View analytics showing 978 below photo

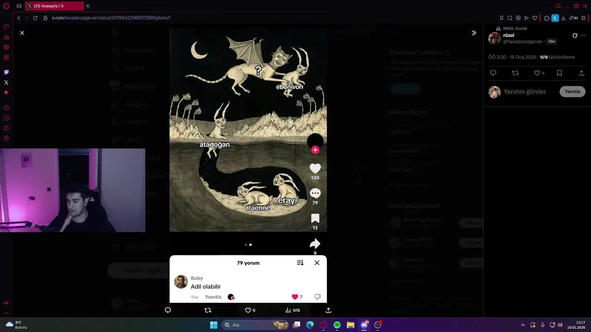click(292, 310)
